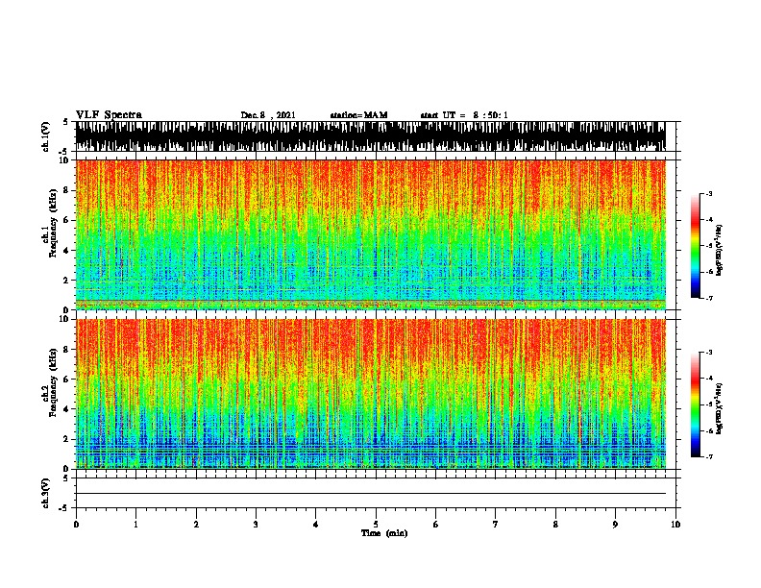The width and height of the screenshot is (761, 588).
Task: Click the time axis tick label '3'
Action: click(256, 524)
